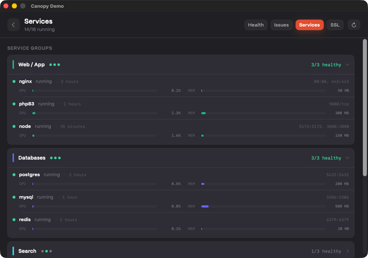Click the Web / App group title

(31, 64)
